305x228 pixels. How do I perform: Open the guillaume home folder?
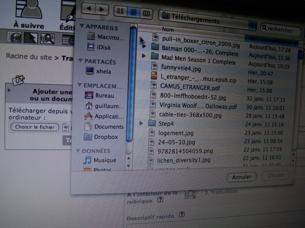(105, 106)
